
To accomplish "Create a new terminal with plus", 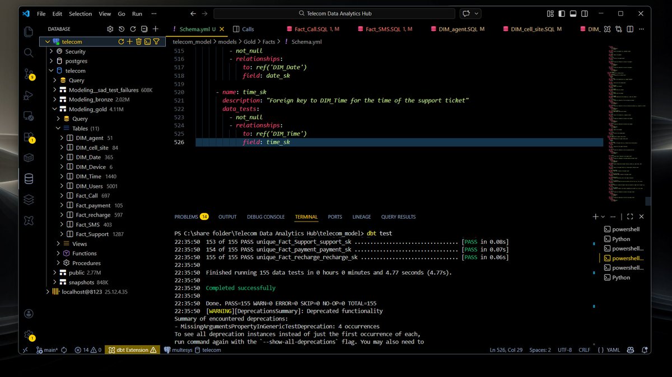I will click(596, 216).
